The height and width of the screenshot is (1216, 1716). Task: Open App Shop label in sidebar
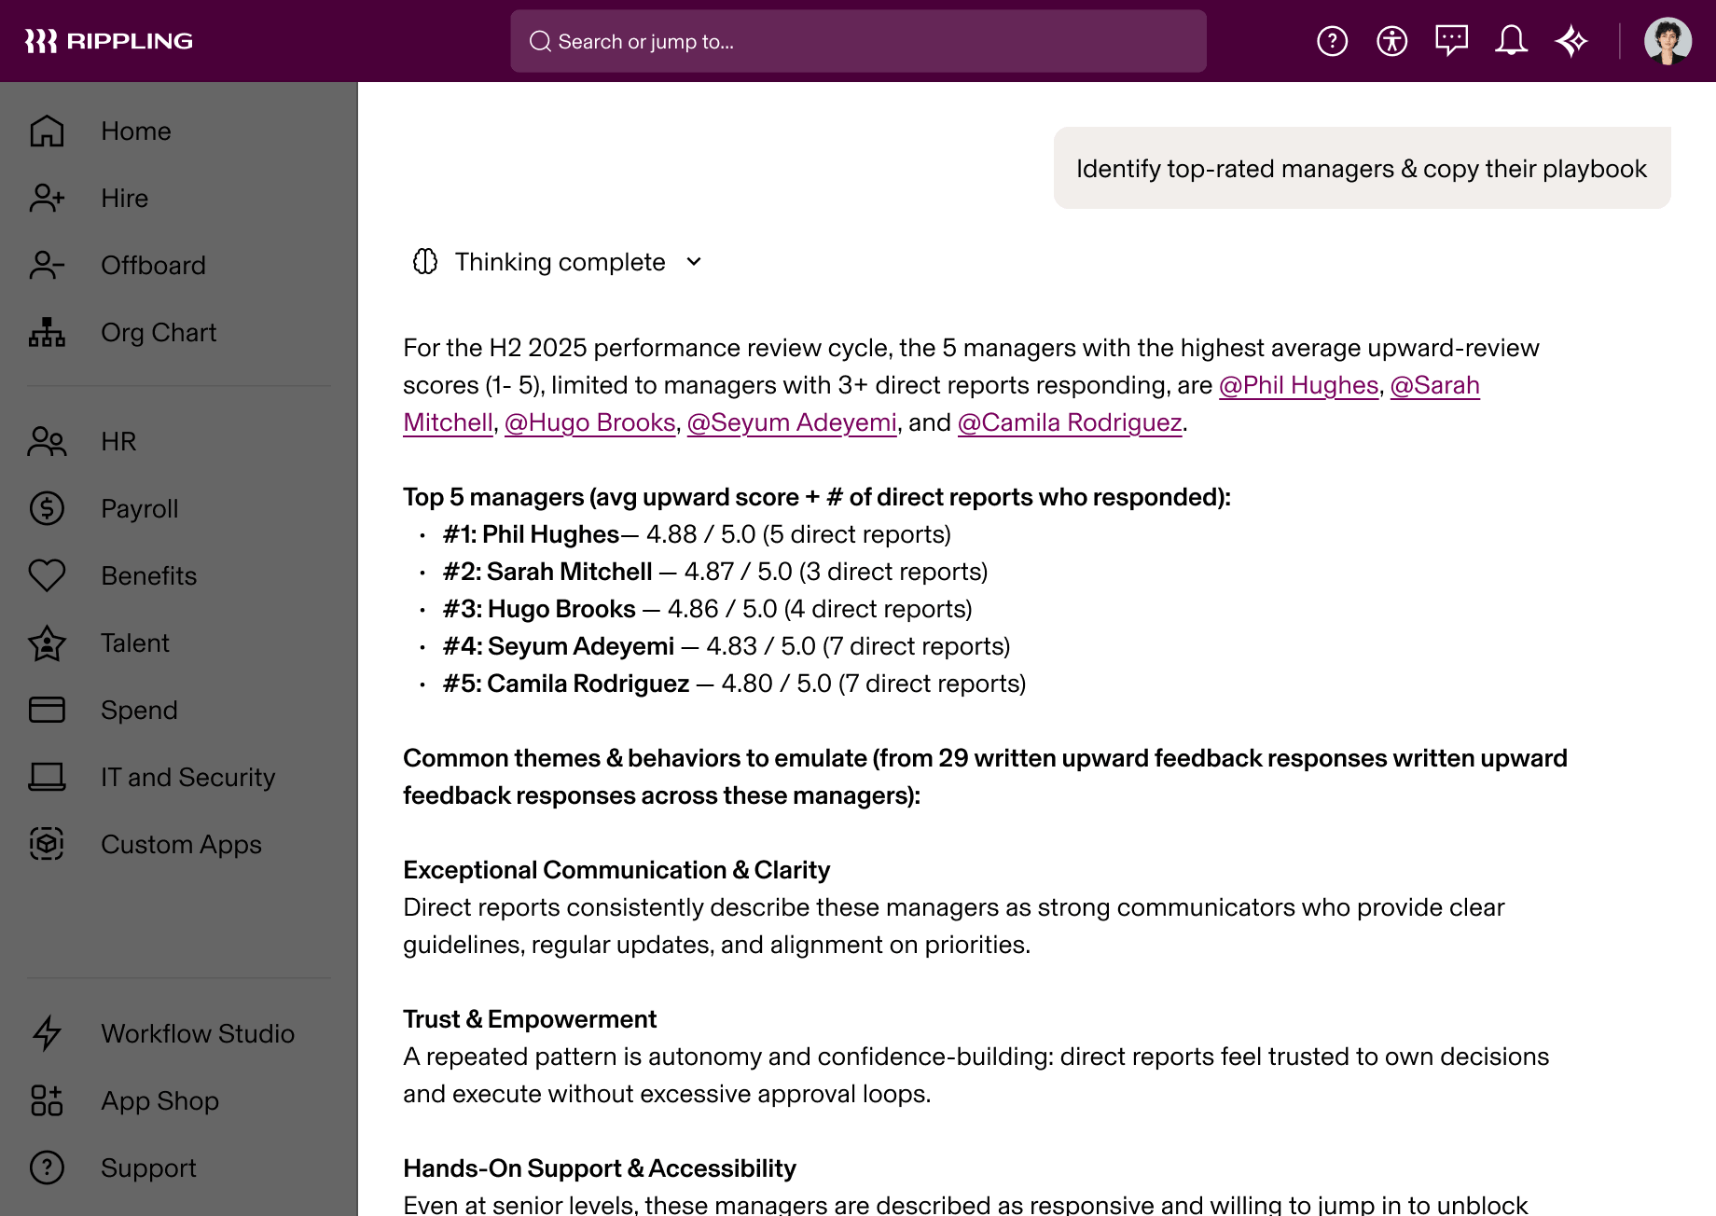160,1100
